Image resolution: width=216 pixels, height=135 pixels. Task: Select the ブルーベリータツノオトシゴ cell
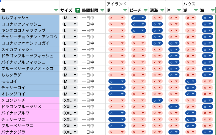tap(30, 68)
